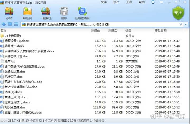Switch to the large icon view mode
190x124 pixels.
10,24
